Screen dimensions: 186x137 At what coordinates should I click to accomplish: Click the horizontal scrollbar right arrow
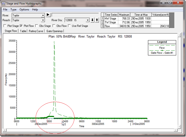176,130
